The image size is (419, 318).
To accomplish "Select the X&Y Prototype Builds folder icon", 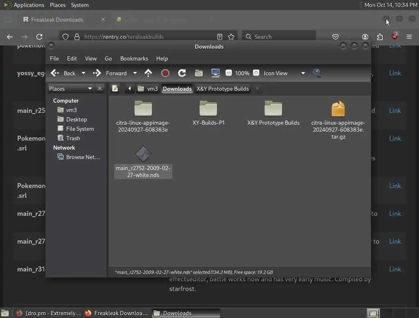I will tap(273, 108).
